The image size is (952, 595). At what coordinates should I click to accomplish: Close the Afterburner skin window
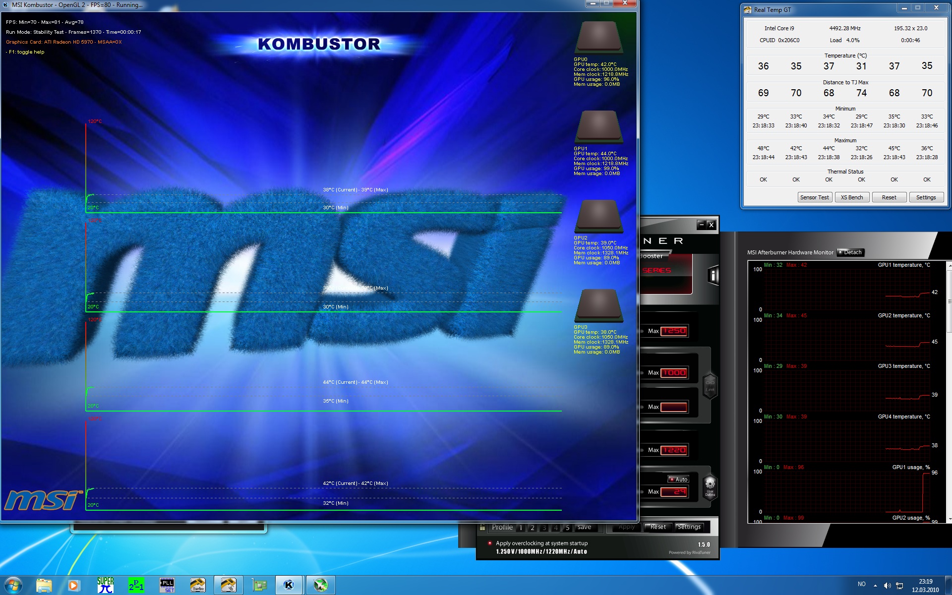tap(711, 225)
